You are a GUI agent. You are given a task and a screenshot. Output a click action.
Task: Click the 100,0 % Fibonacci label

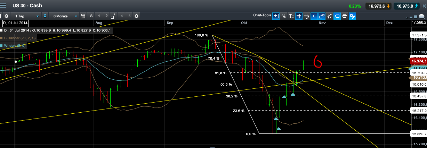(201, 35)
